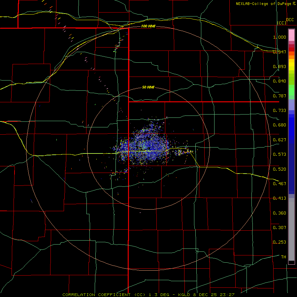The width and height of the screenshot is (297, 297).
Task: Click the 0.893 scale value
Action: [280, 66]
